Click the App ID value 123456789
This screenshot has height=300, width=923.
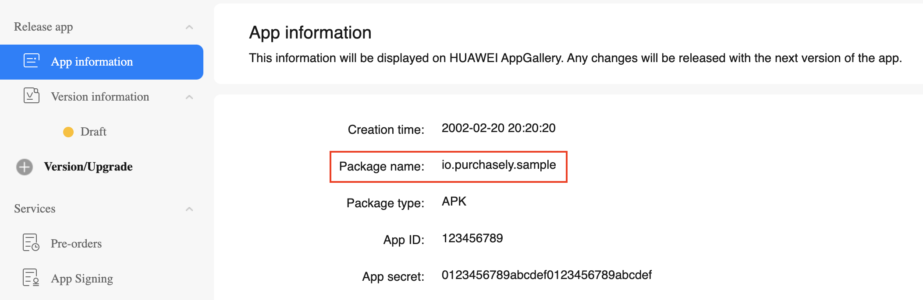472,238
